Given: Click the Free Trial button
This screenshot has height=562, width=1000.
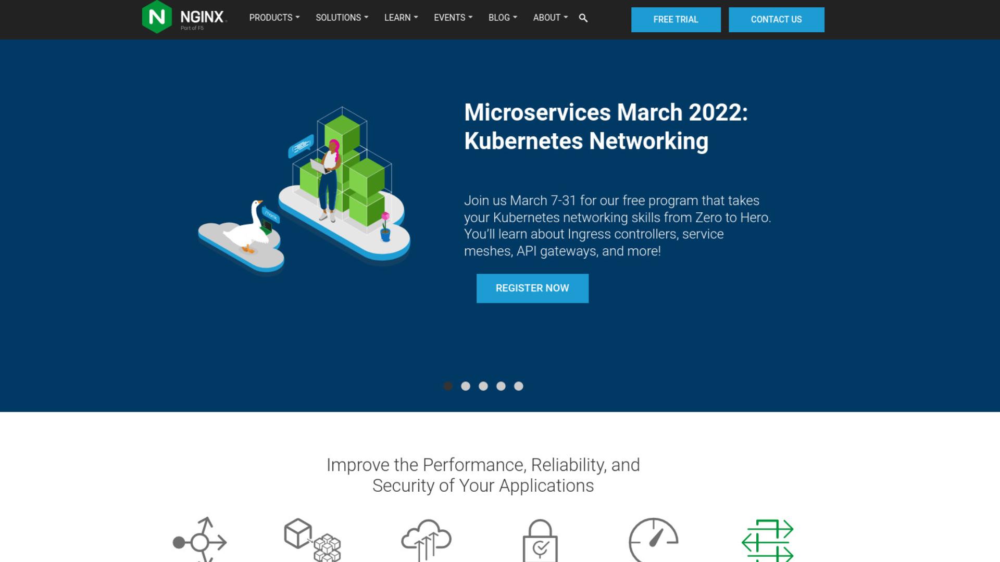Looking at the screenshot, I should point(676,20).
